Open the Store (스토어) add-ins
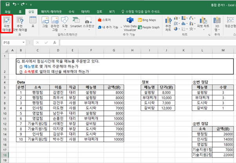This screenshot has width=236, height=163. point(104,20)
